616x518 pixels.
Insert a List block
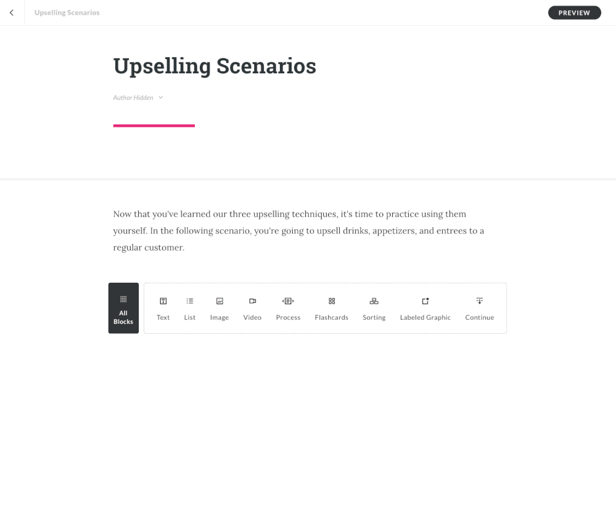pyautogui.click(x=190, y=308)
